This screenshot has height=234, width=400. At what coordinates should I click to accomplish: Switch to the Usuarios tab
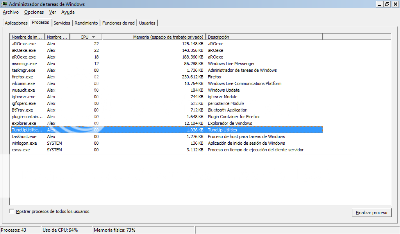(x=147, y=23)
